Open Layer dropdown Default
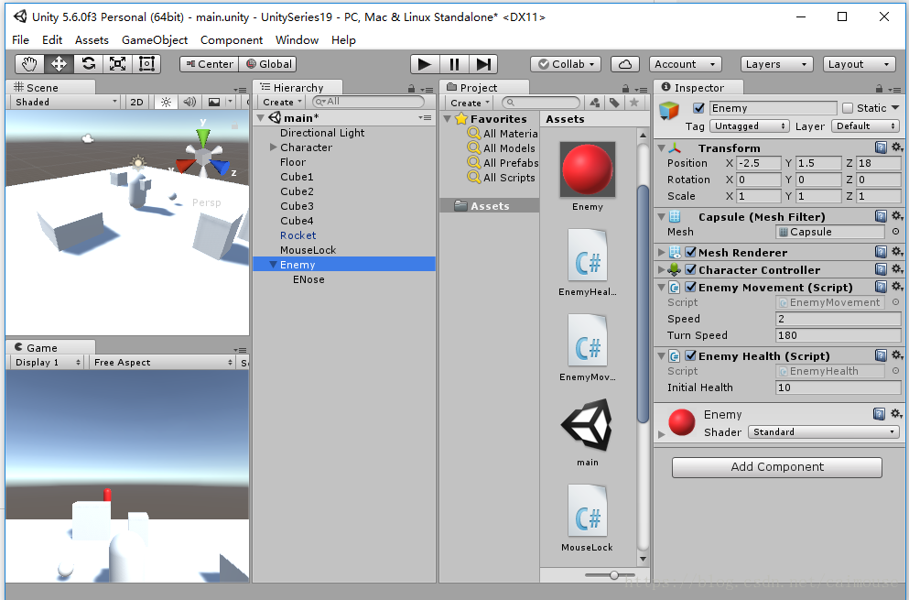Viewport: 909px width, 600px height. pos(865,125)
